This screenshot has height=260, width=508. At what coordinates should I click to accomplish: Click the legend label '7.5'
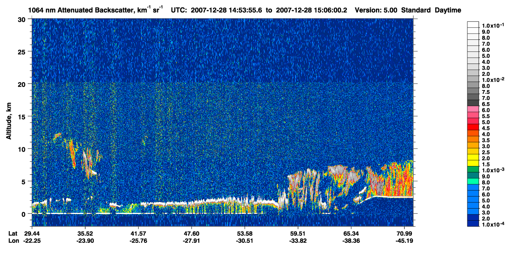click(x=486, y=92)
